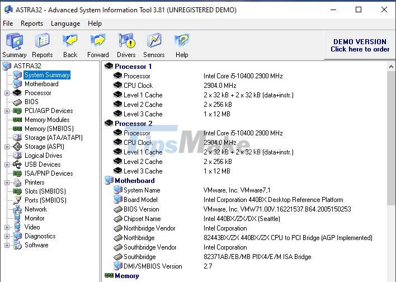The width and height of the screenshot is (396, 282).
Task: Click the BIOS Version row label
Action: pyautogui.click(x=141, y=209)
